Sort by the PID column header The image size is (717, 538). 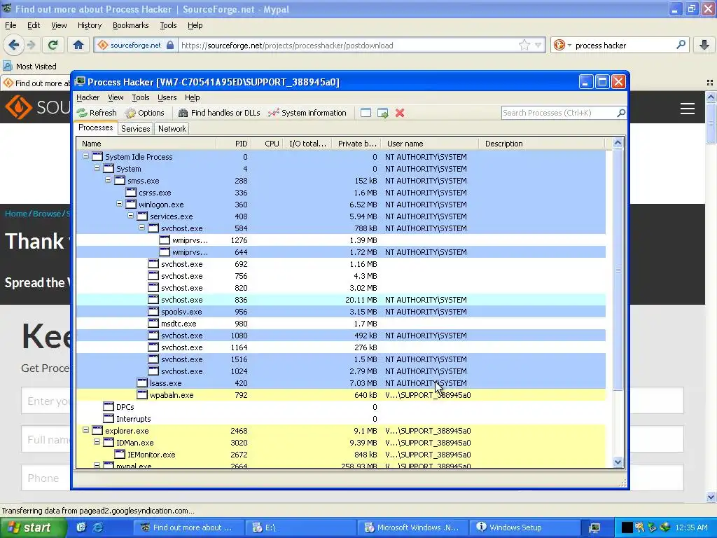pos(233,144)
